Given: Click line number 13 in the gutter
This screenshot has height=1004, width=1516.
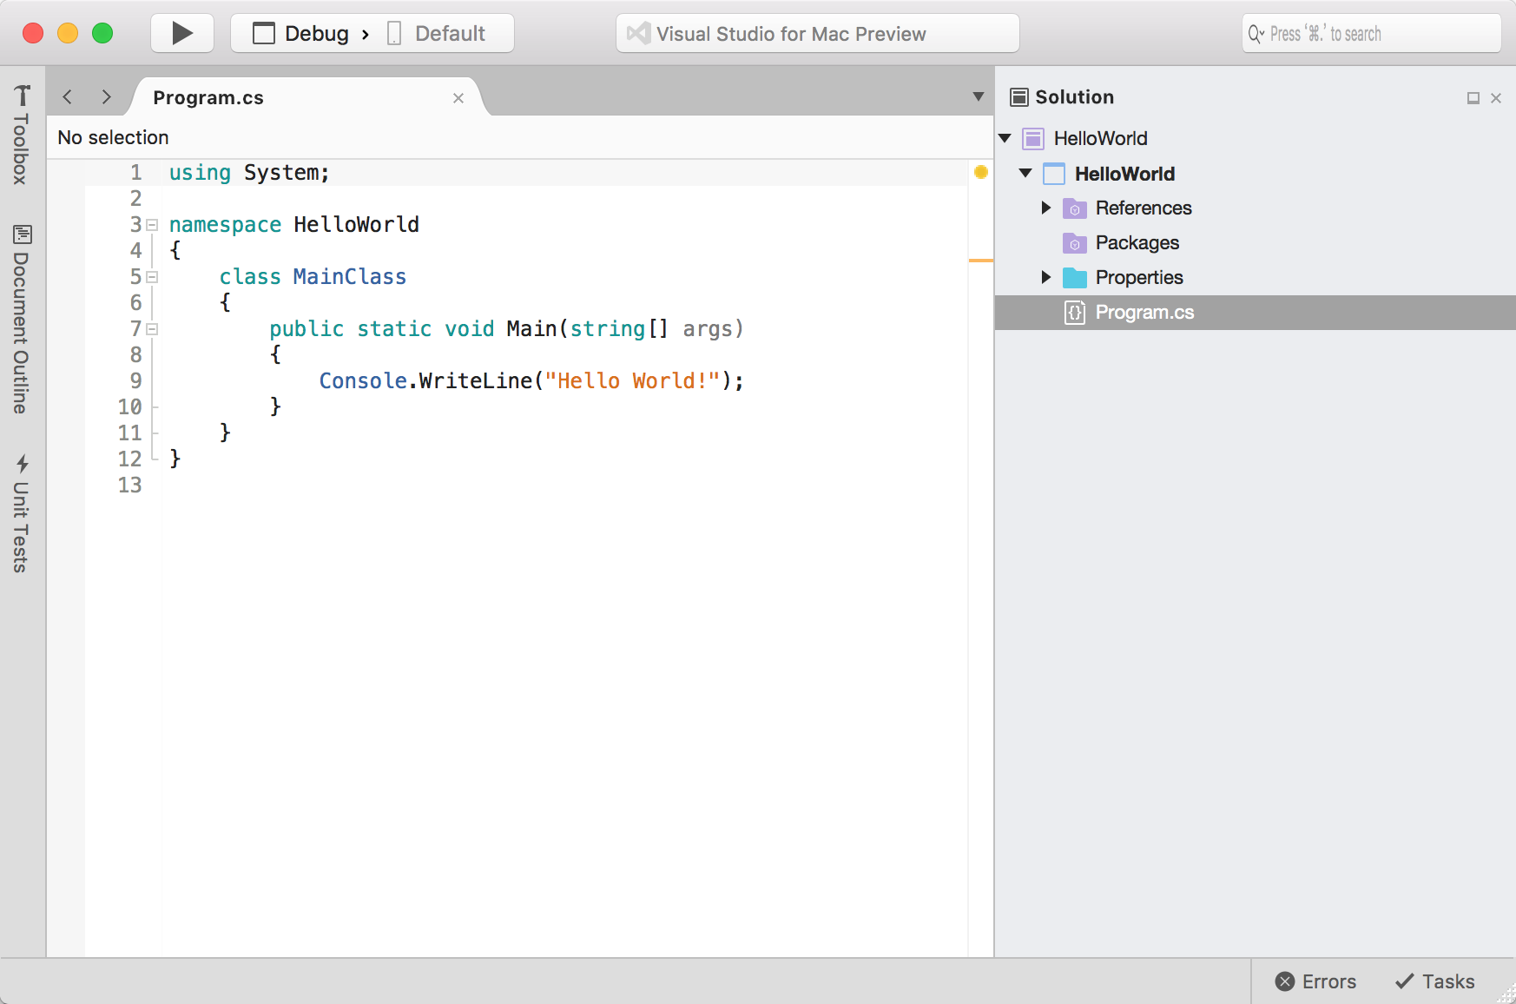Looking at the screenshot, I should 130,485.
